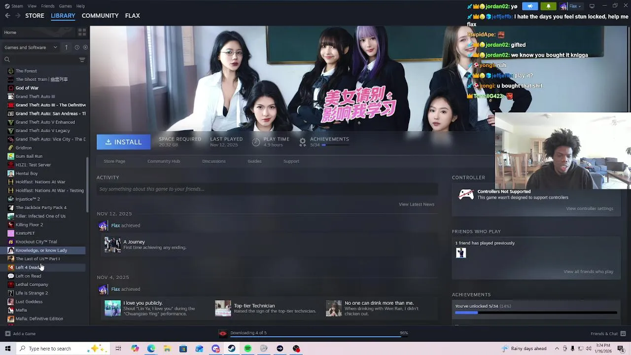Open the Guides link
This screenshot has height=355, width=631.
tap(254, 161)
